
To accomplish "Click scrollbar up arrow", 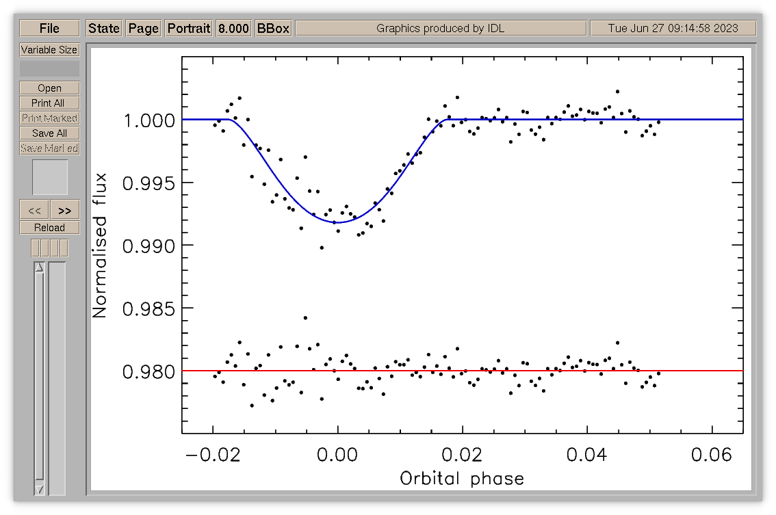I will click(x=39, y=267).
